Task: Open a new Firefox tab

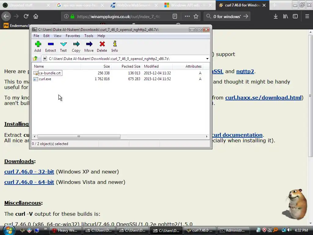Action: (x=274, y=5)
